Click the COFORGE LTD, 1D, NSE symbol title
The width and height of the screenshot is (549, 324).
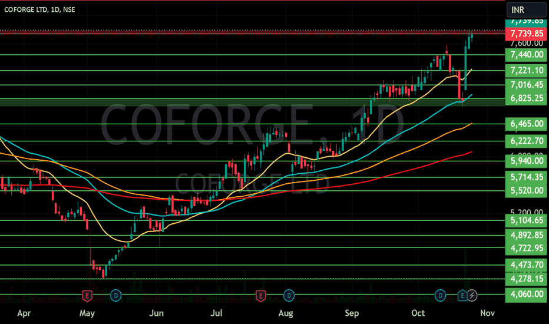point(39,9)
